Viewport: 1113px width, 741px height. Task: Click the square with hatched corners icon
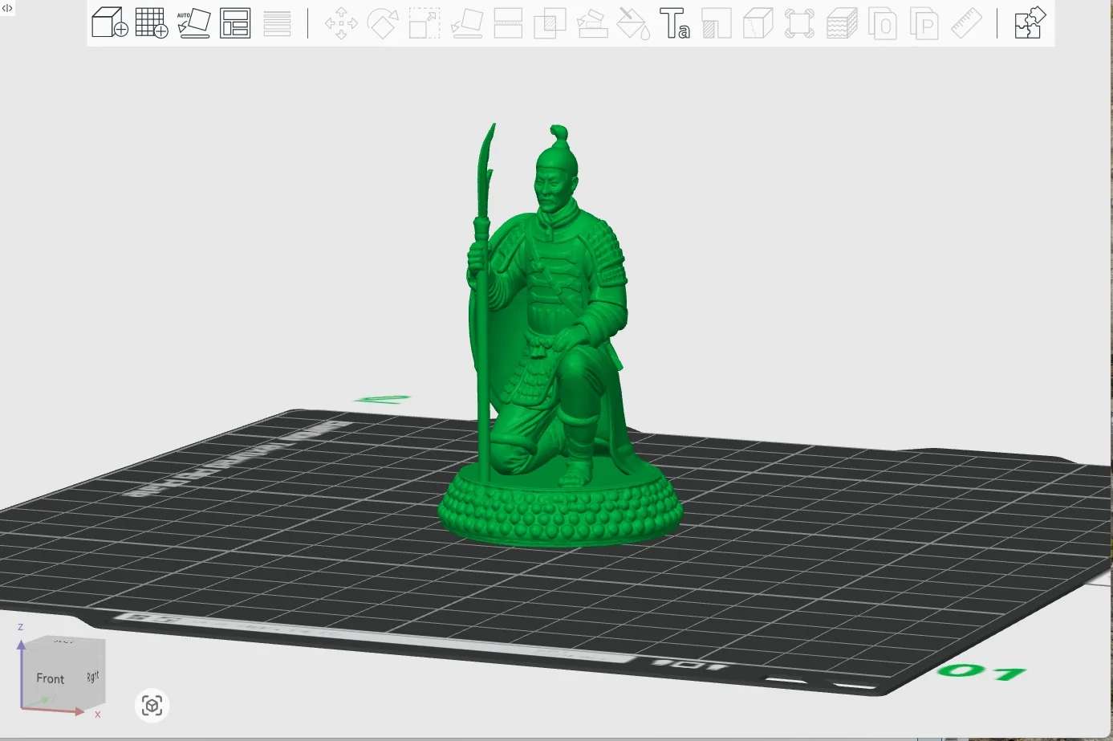coord(799,23)
